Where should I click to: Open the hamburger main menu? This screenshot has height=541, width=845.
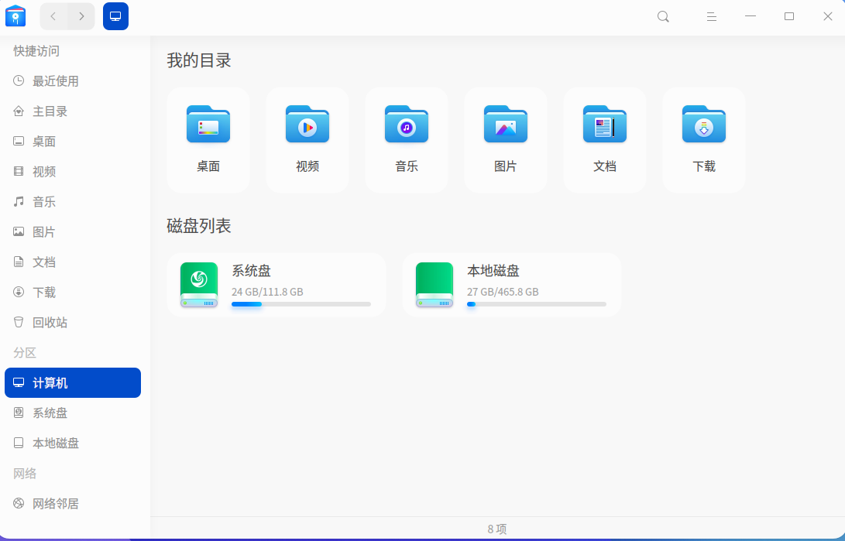point(711,17)
